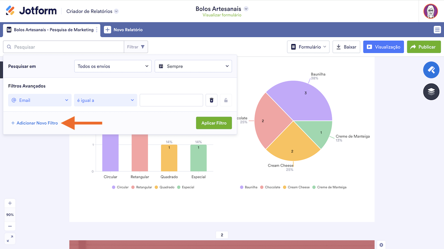
Task: Open the Formulário dropdown
Action: (308, 47)
